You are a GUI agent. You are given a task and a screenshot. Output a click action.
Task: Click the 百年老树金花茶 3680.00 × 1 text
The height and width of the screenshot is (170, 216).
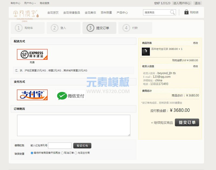[167, 49]
